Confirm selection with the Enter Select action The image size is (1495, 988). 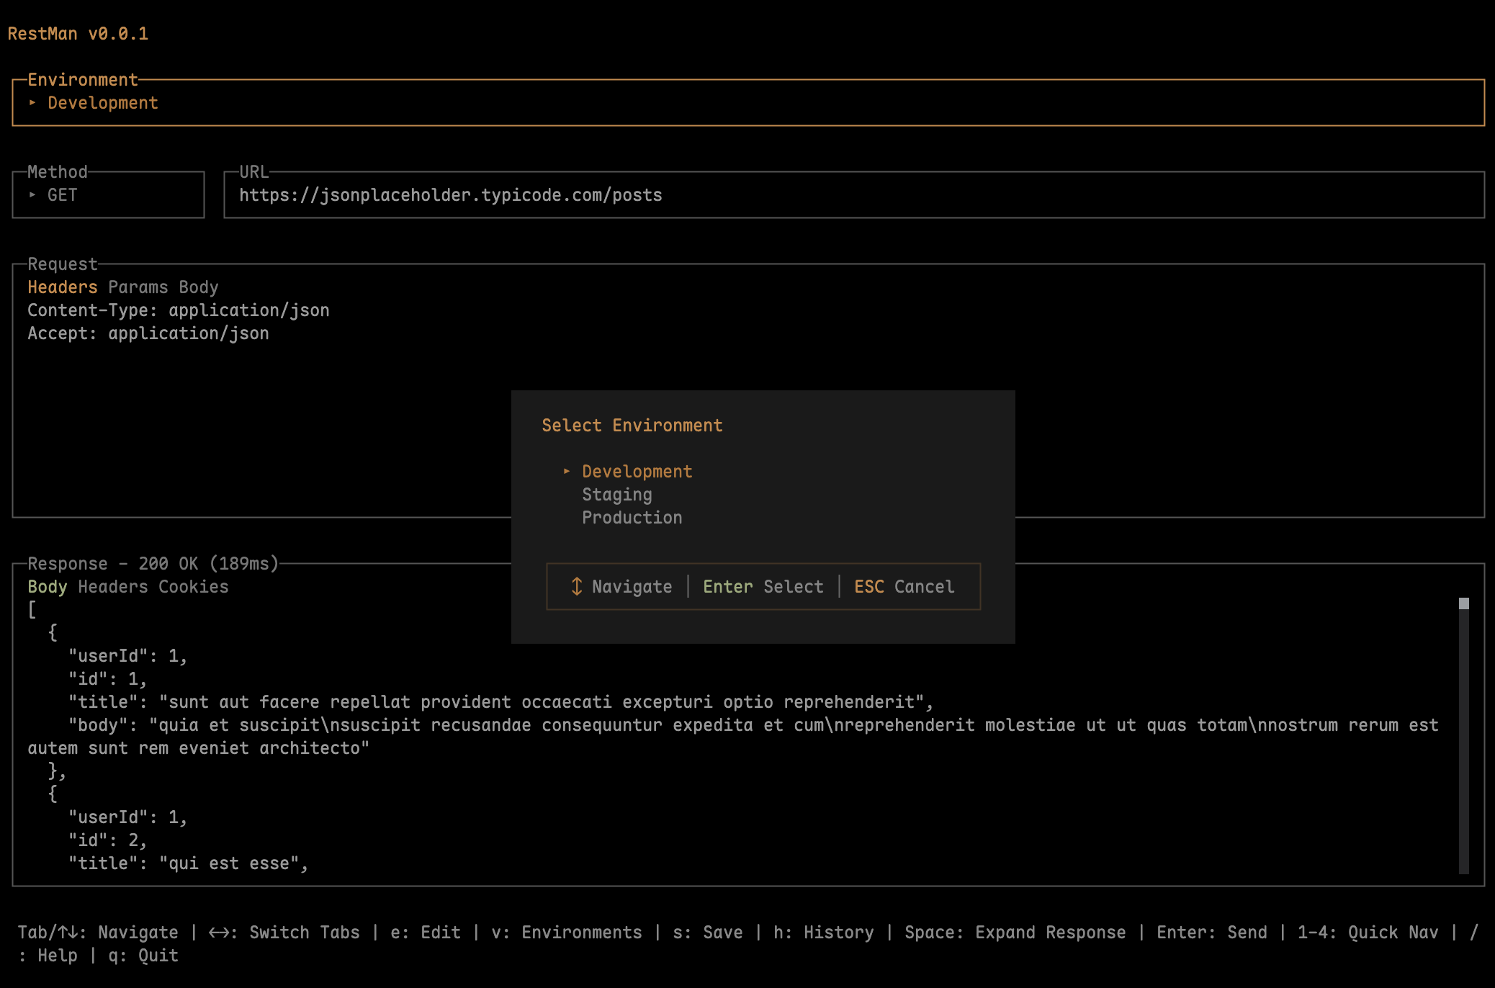tap(763, 586)
